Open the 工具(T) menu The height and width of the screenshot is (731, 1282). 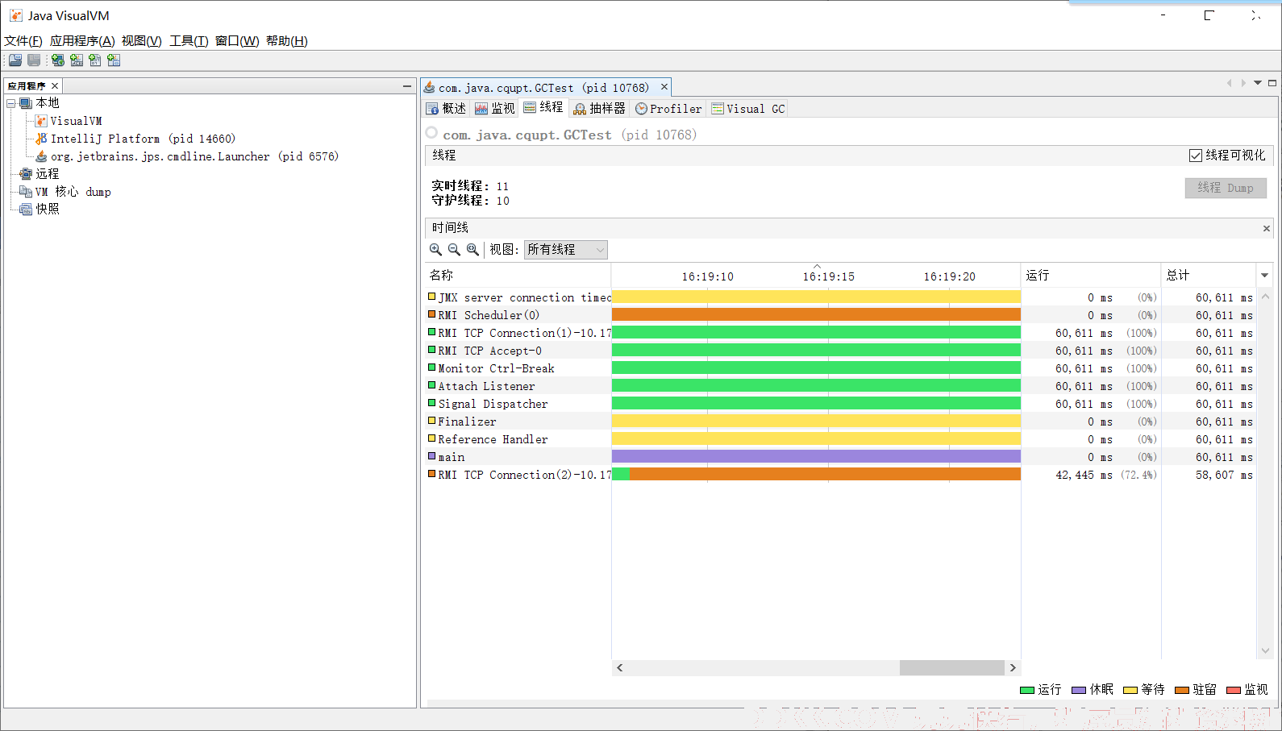coord(189,41)
